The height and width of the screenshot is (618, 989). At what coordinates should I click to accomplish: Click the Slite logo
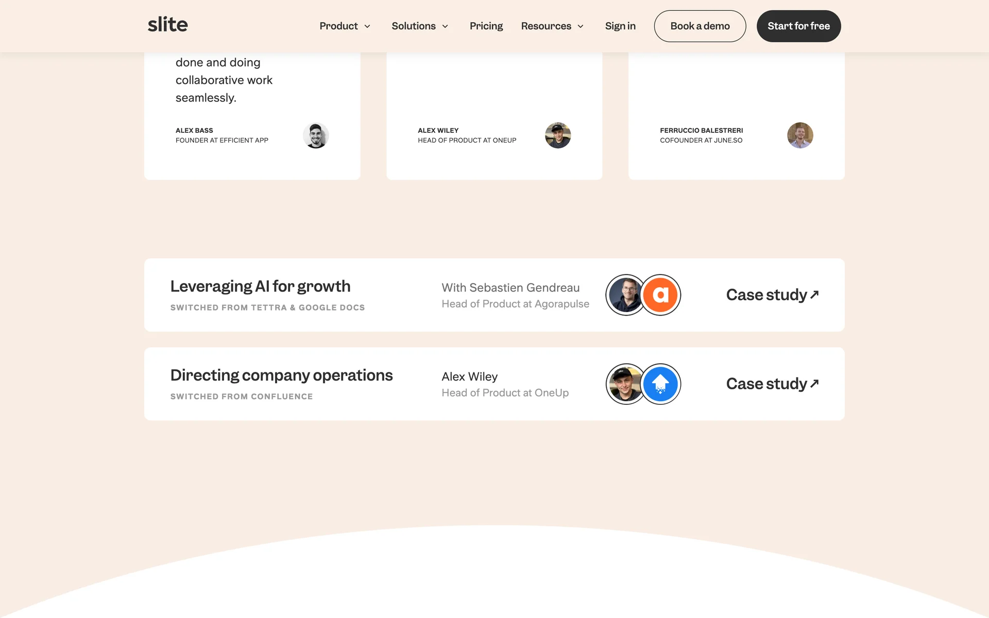(x=167, y=25)
